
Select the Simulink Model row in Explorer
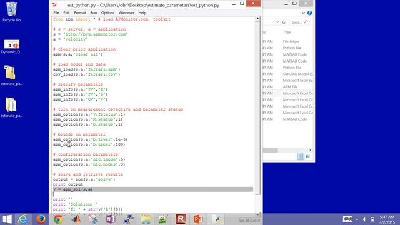pos(288,74)
